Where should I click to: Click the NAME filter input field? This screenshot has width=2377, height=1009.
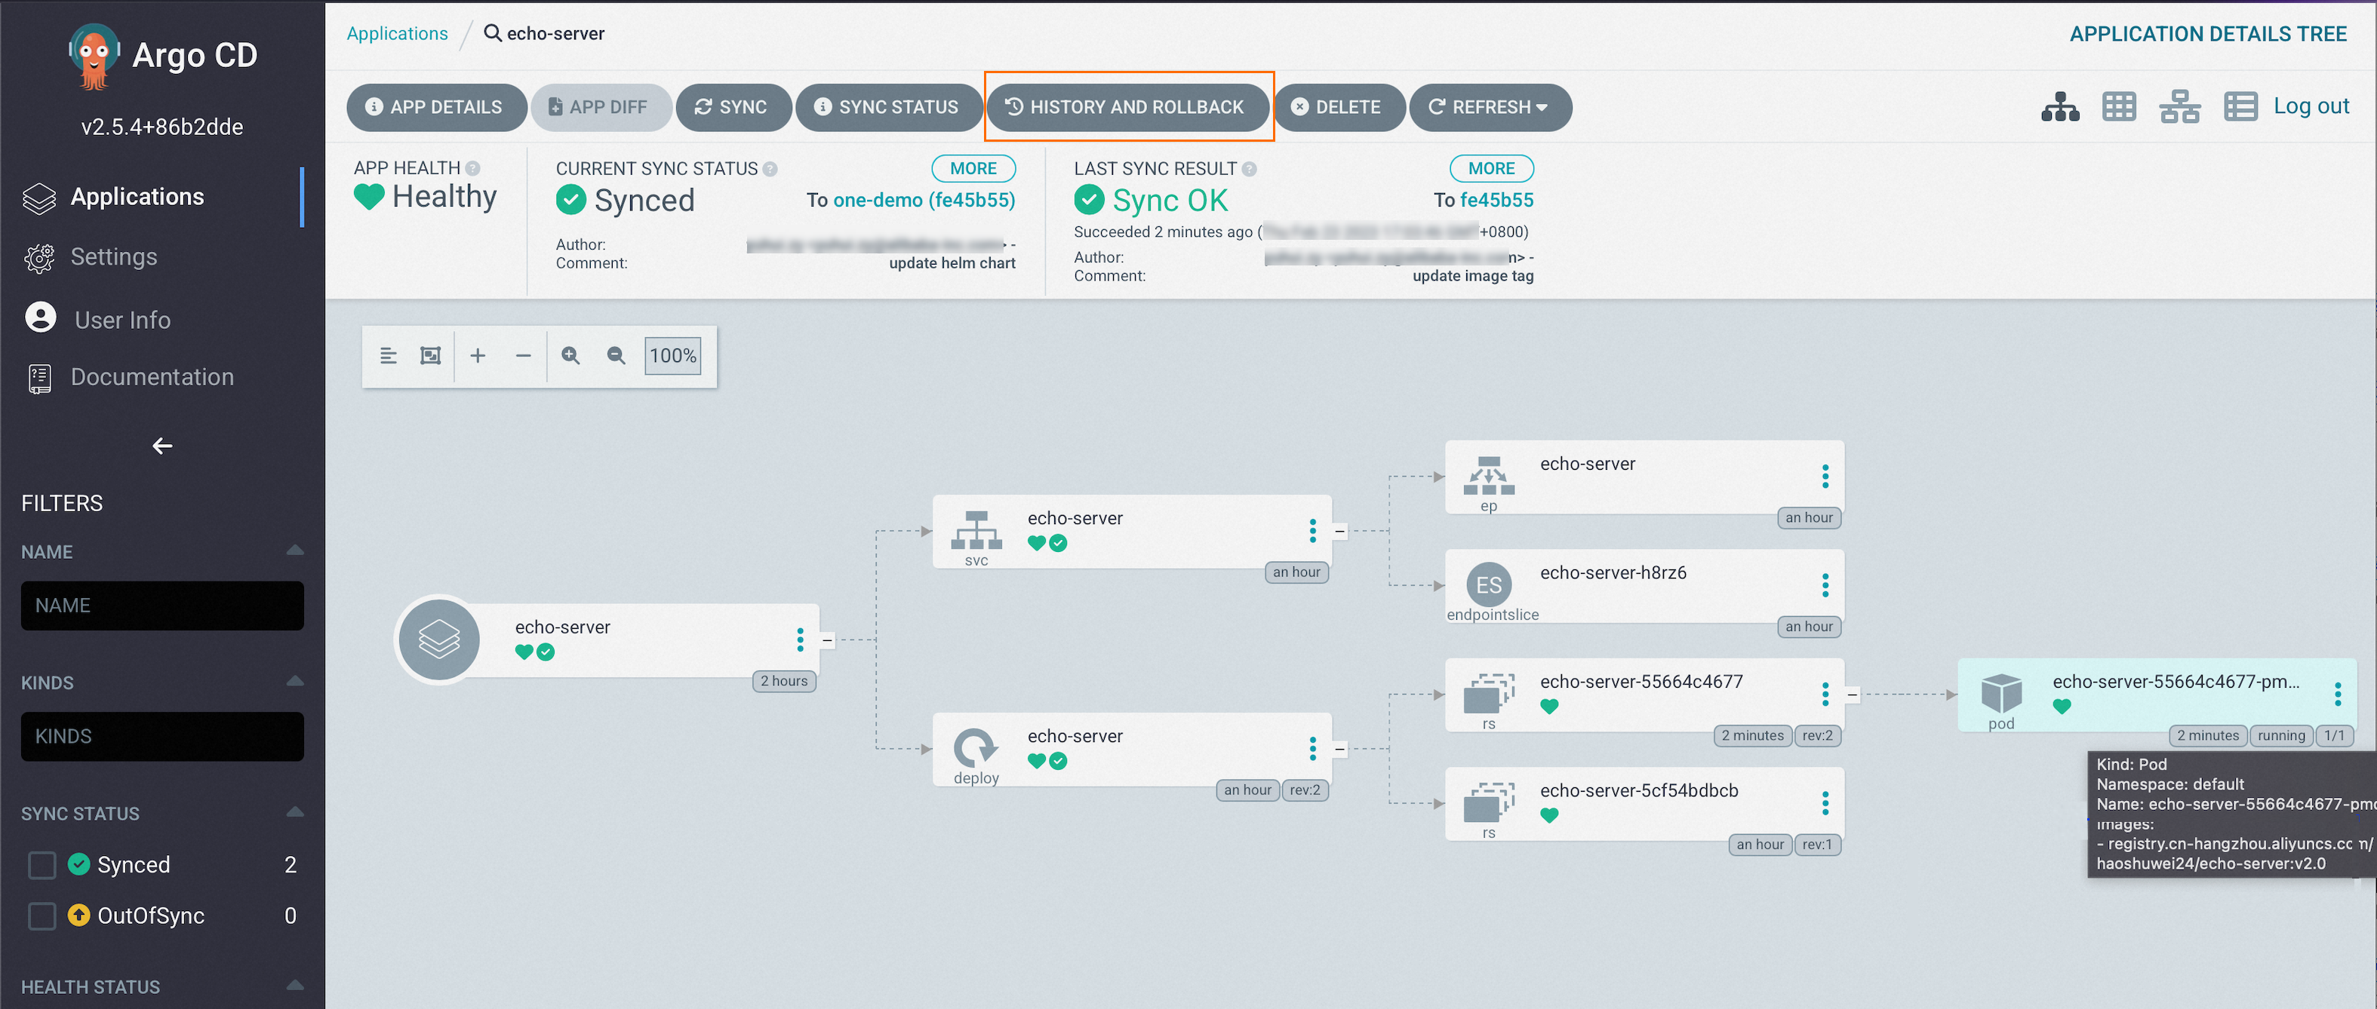[162, 606]
